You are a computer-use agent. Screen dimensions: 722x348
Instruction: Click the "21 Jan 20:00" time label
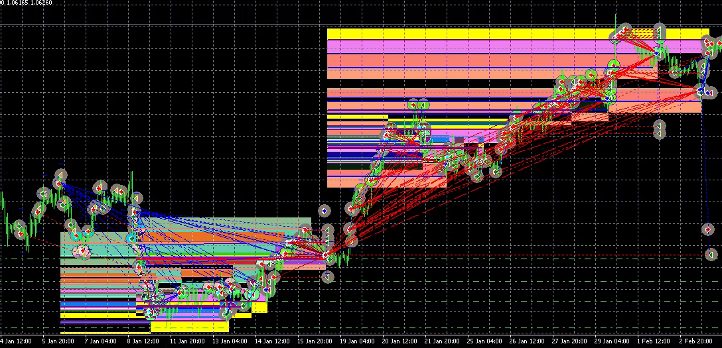tap(442, 341)
